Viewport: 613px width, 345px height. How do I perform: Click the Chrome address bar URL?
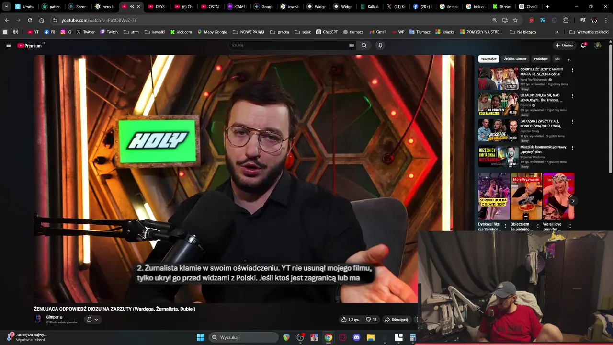99,20
